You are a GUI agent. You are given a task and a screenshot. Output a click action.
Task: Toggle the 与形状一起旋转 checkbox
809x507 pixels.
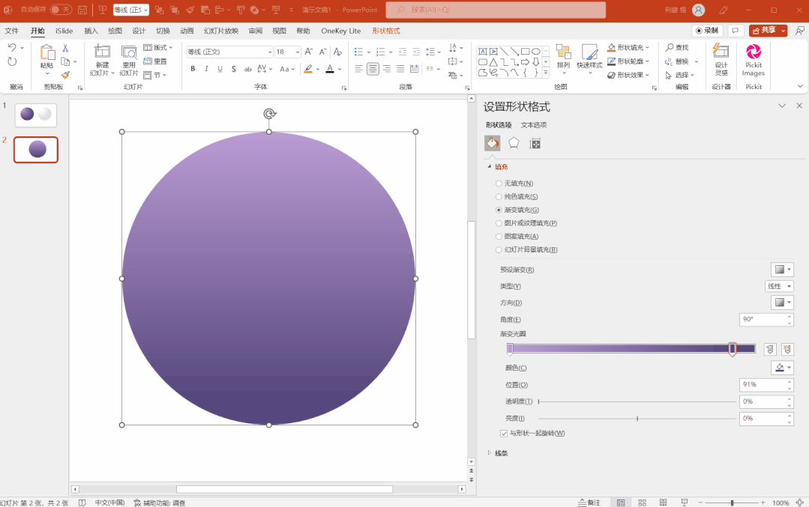[504, 434]
